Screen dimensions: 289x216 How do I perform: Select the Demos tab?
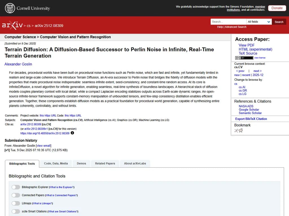81,163
